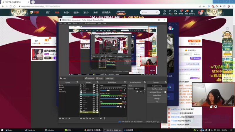Open source properties gear in Sources toolbar
The image size is (235, 132).
pos(87,119)
